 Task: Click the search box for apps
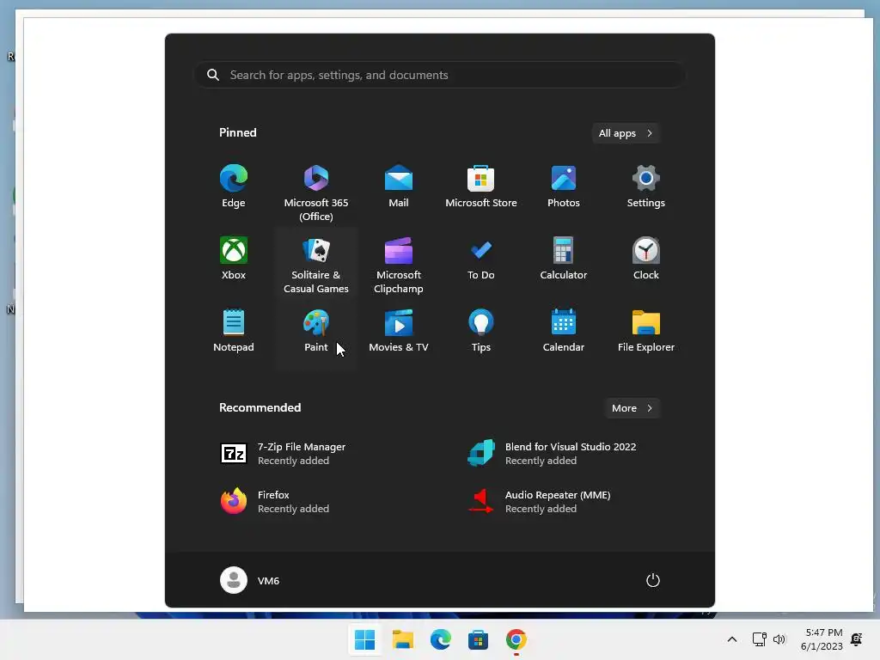point(439,75)
